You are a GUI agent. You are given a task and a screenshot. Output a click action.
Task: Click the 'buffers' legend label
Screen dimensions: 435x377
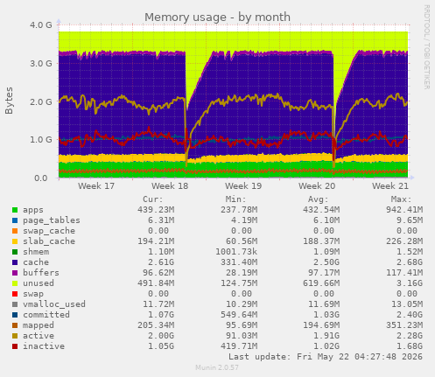[41, 273]
